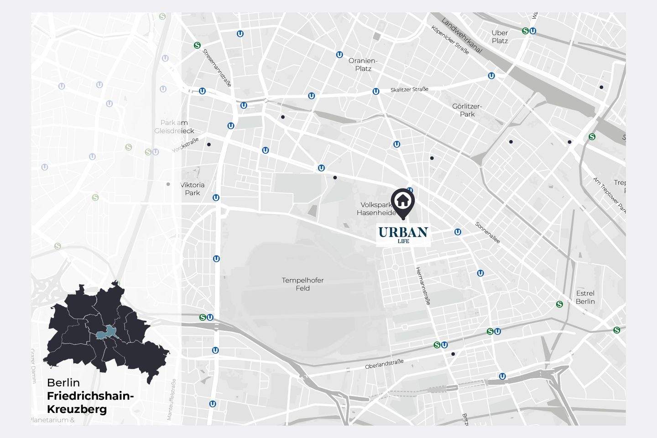Click U-Bahn icon left of Skalitzer Straße label
This screenshot has height=438, width=657.
375,91
